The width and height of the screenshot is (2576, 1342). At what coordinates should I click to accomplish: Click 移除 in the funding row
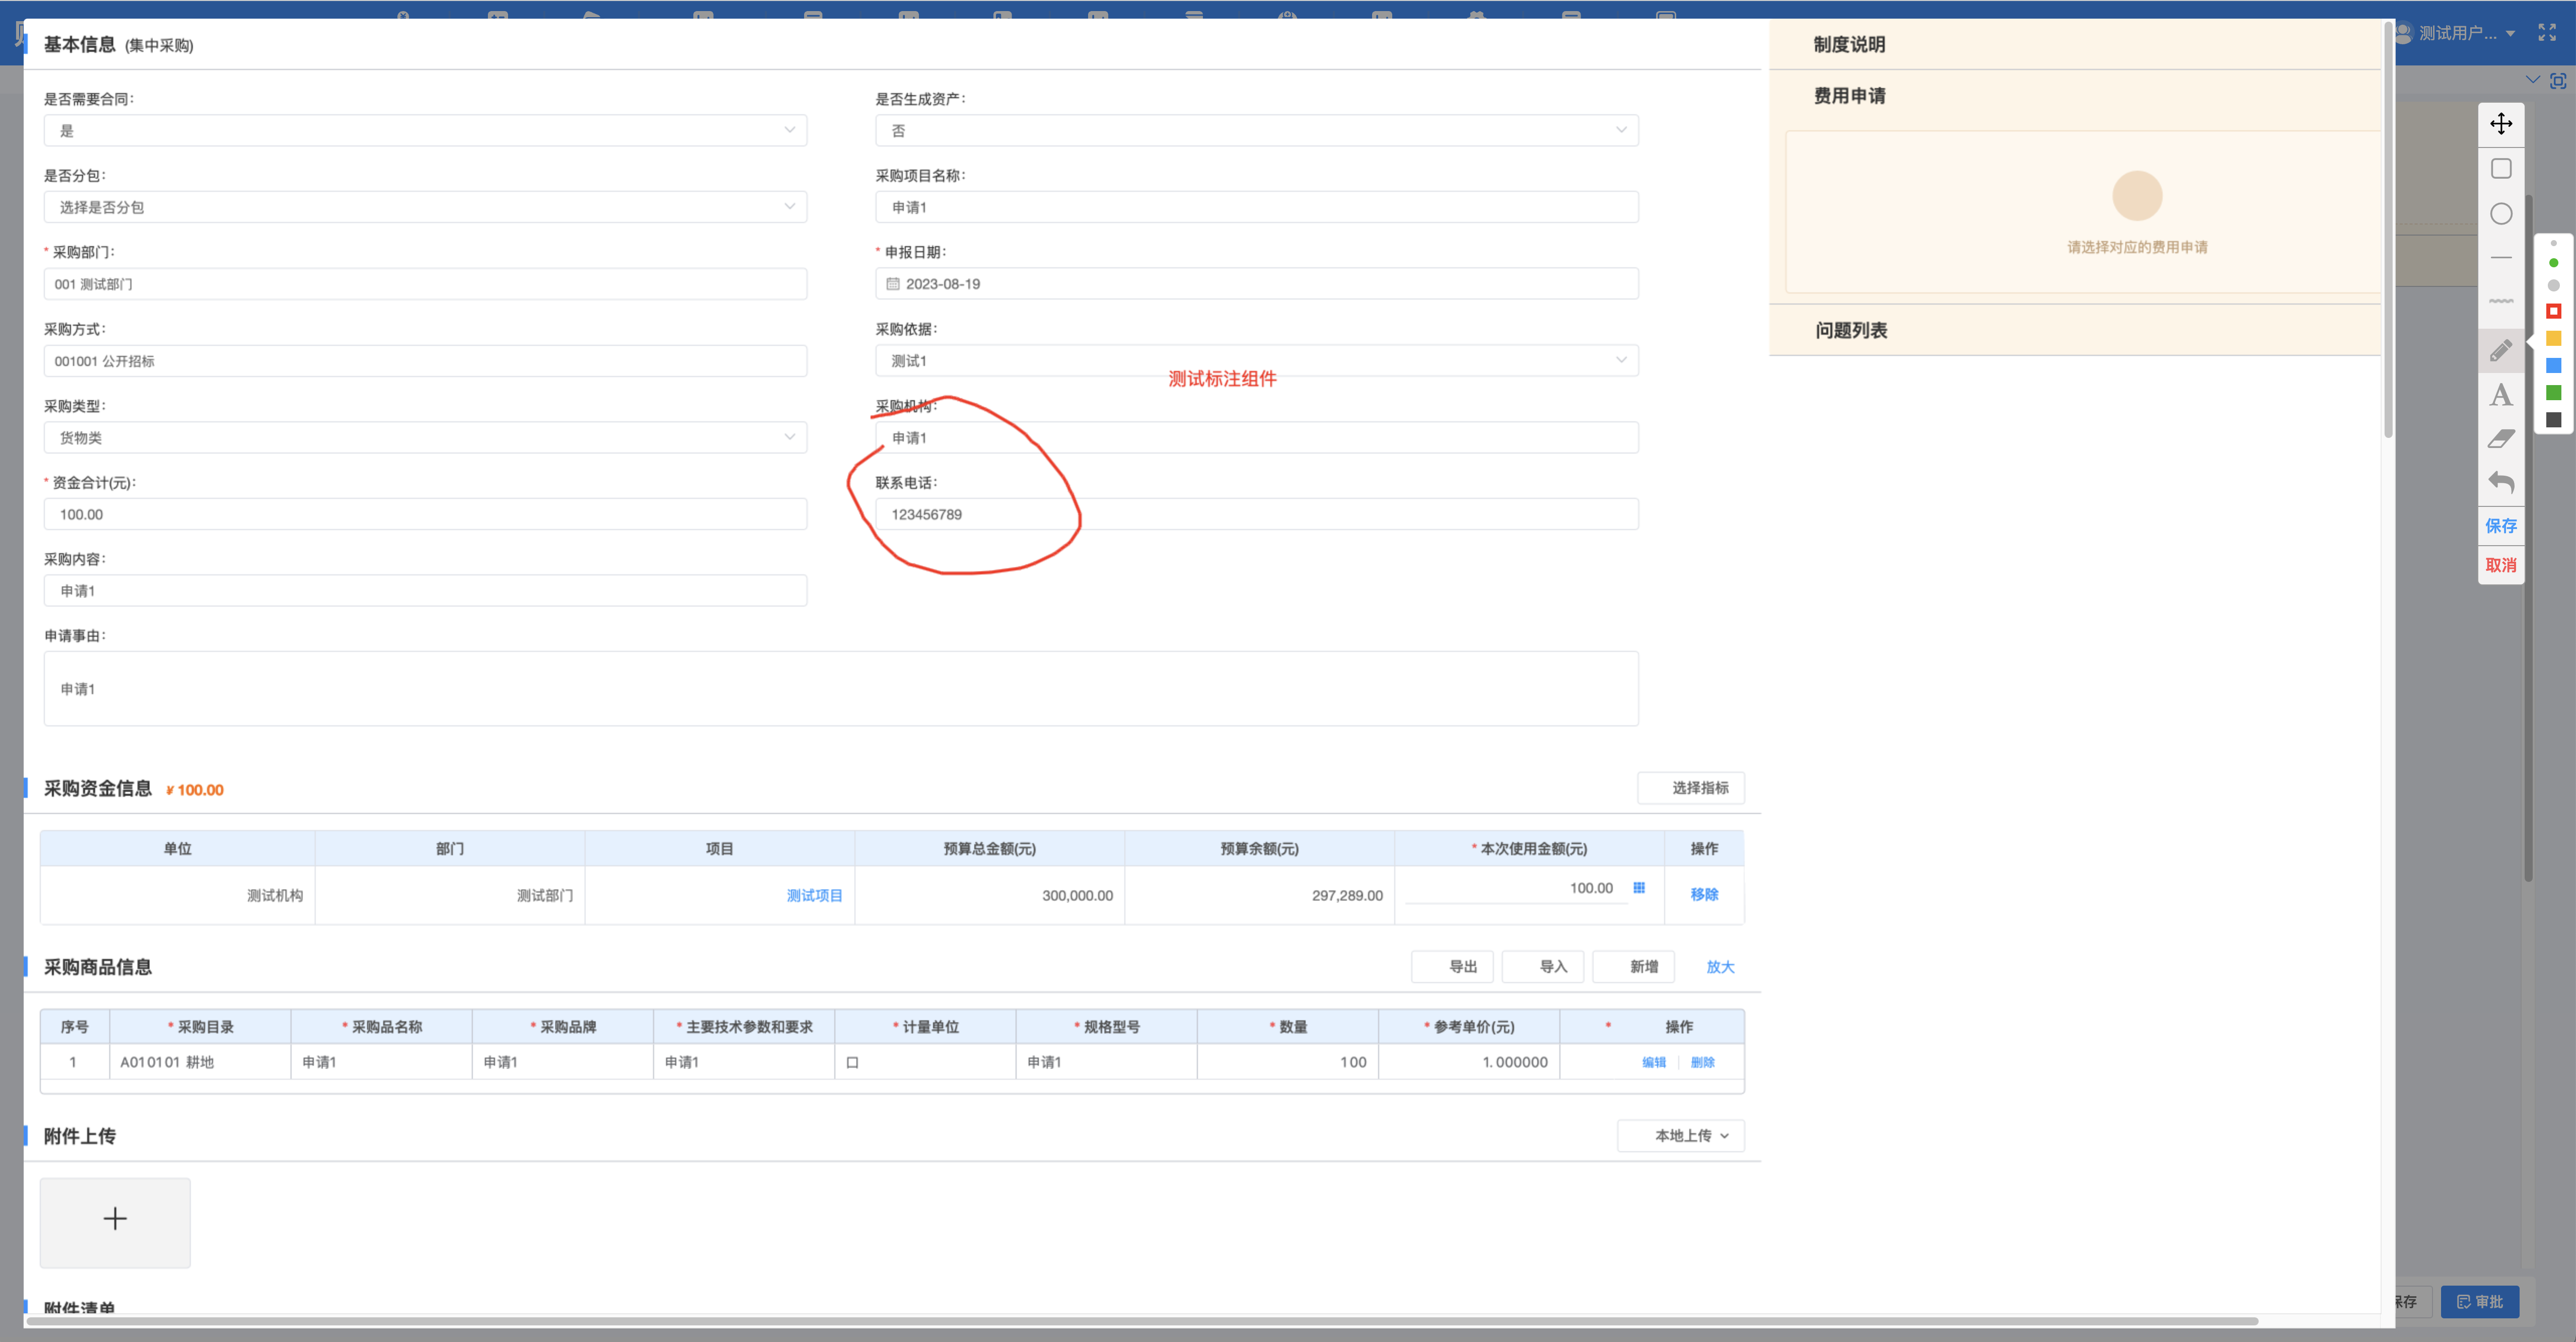pyautogui.click(x=1704, y=894)
